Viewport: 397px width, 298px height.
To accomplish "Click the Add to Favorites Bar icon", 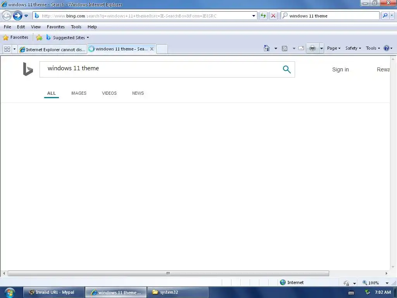I will (x=39, y=38).
